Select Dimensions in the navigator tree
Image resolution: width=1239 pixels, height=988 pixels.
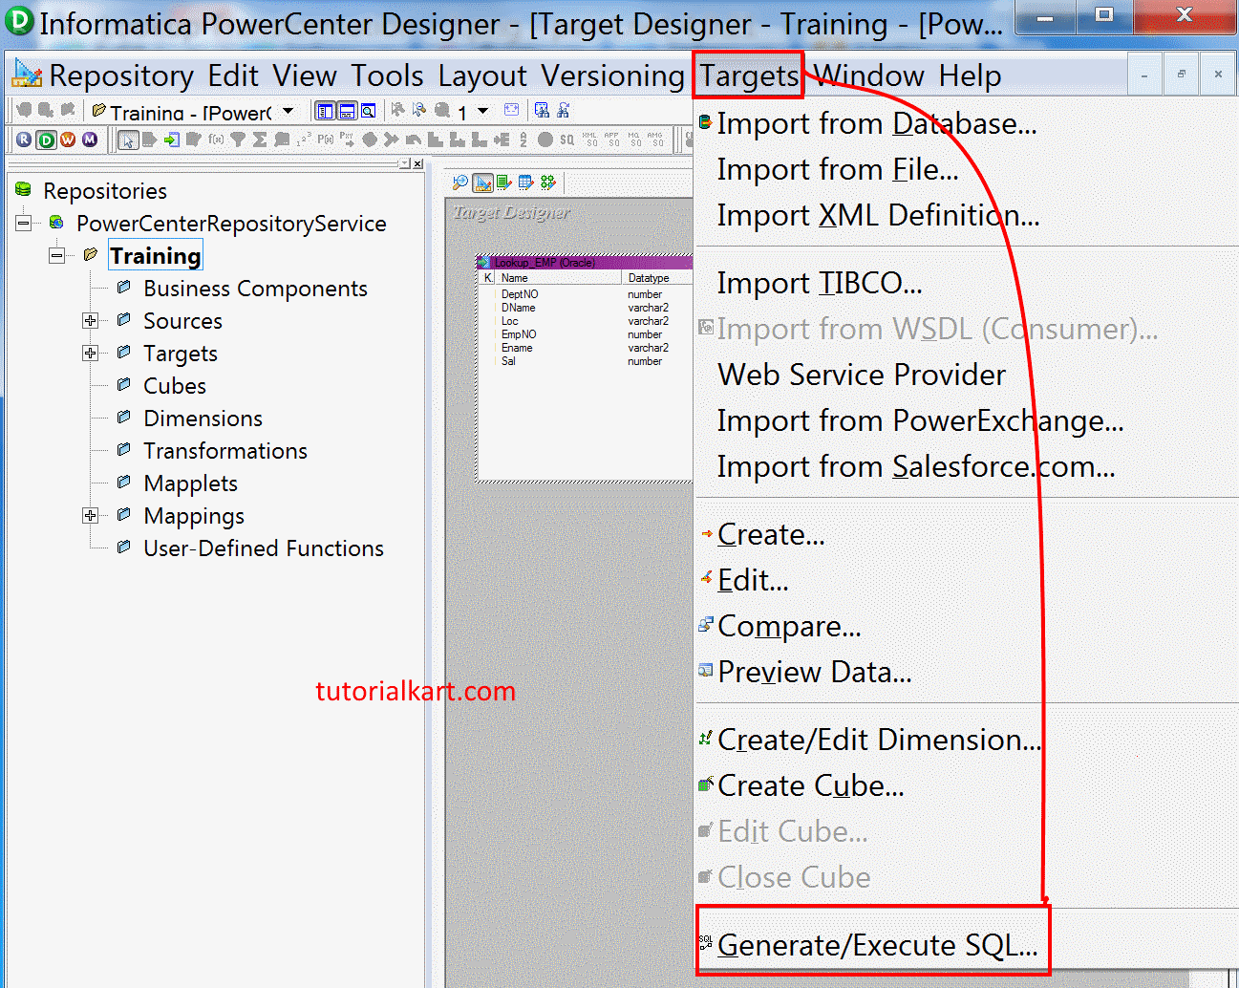pyautogui.click(x=203, y=419)
